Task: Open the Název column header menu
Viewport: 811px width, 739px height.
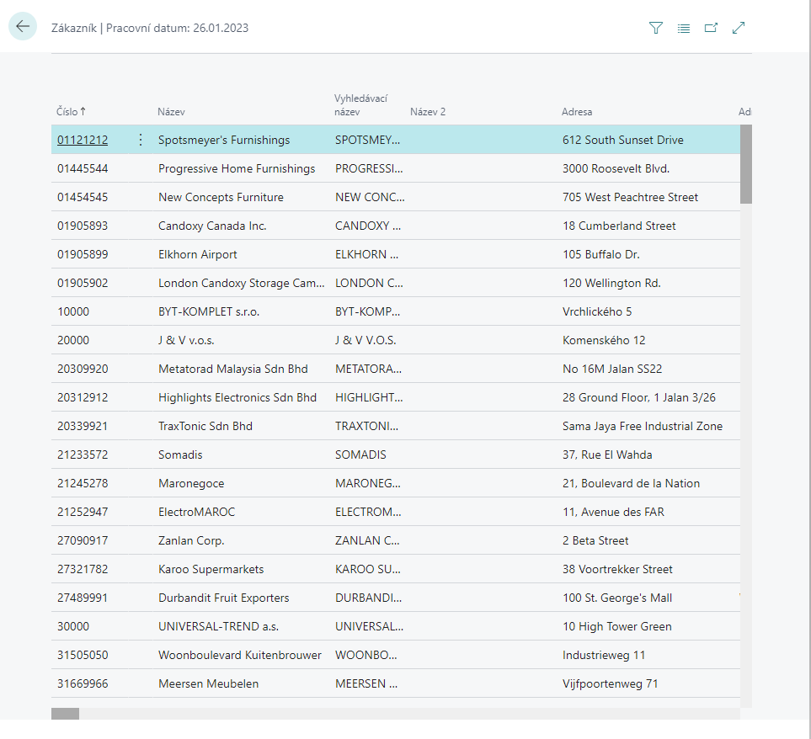Action: pyautogui.click(x=172, y=112)
